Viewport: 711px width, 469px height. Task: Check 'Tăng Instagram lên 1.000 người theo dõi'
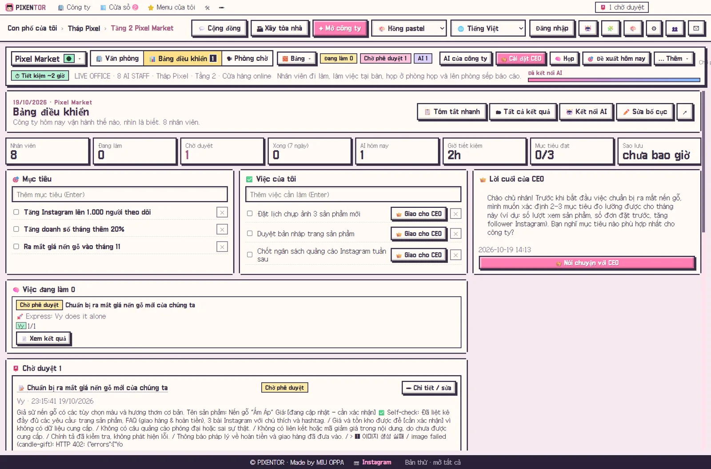point(16,212)
